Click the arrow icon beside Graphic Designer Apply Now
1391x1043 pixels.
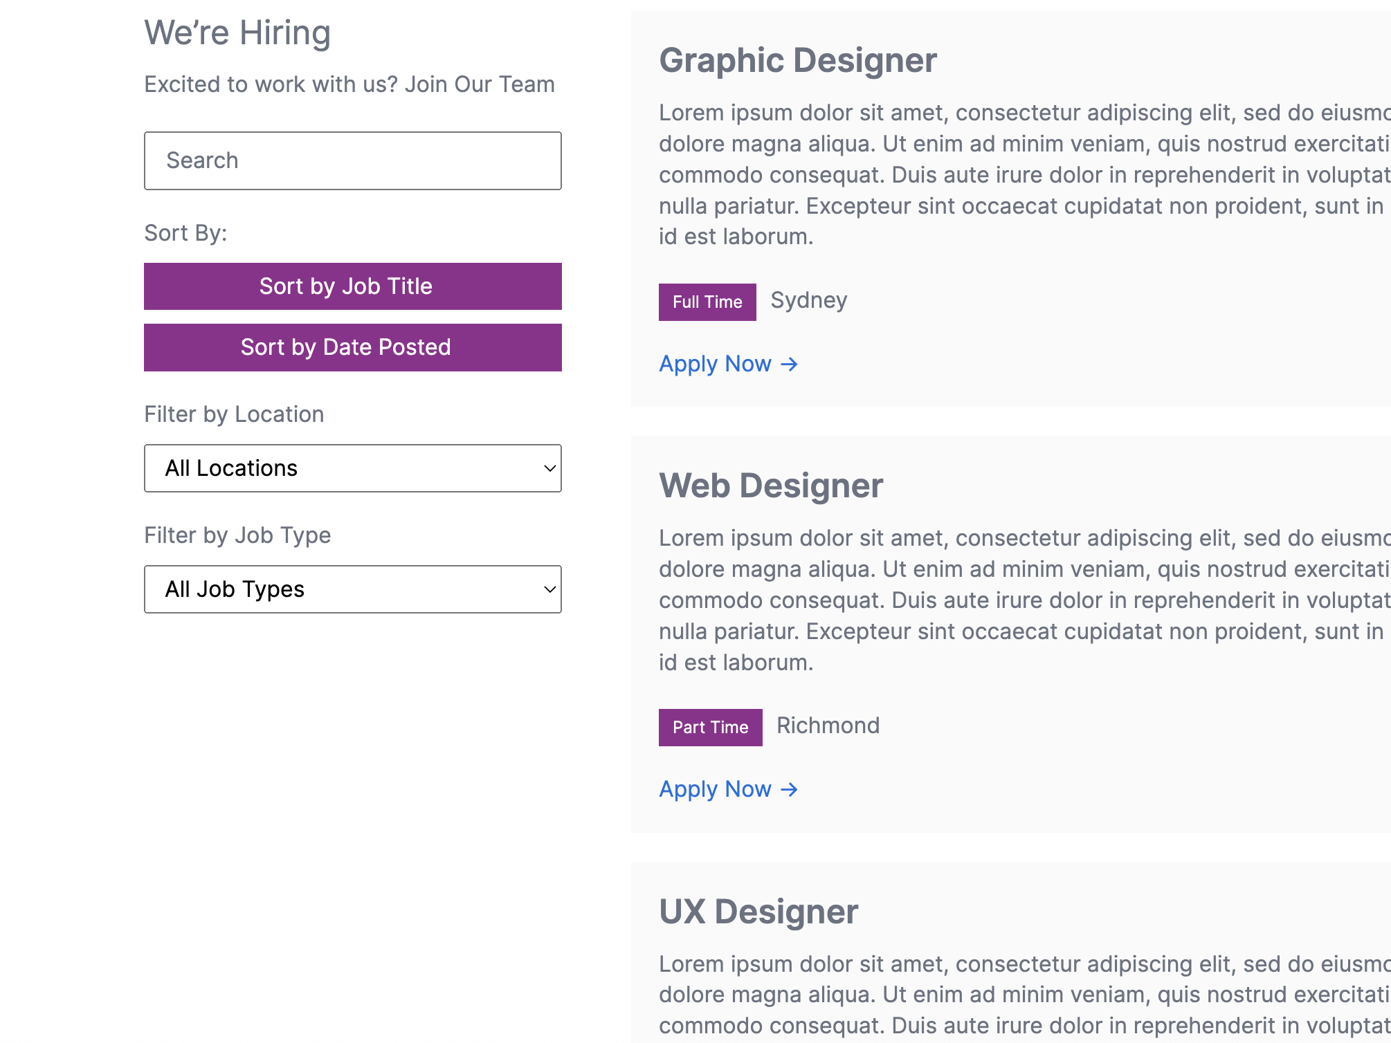coord(789,364)
